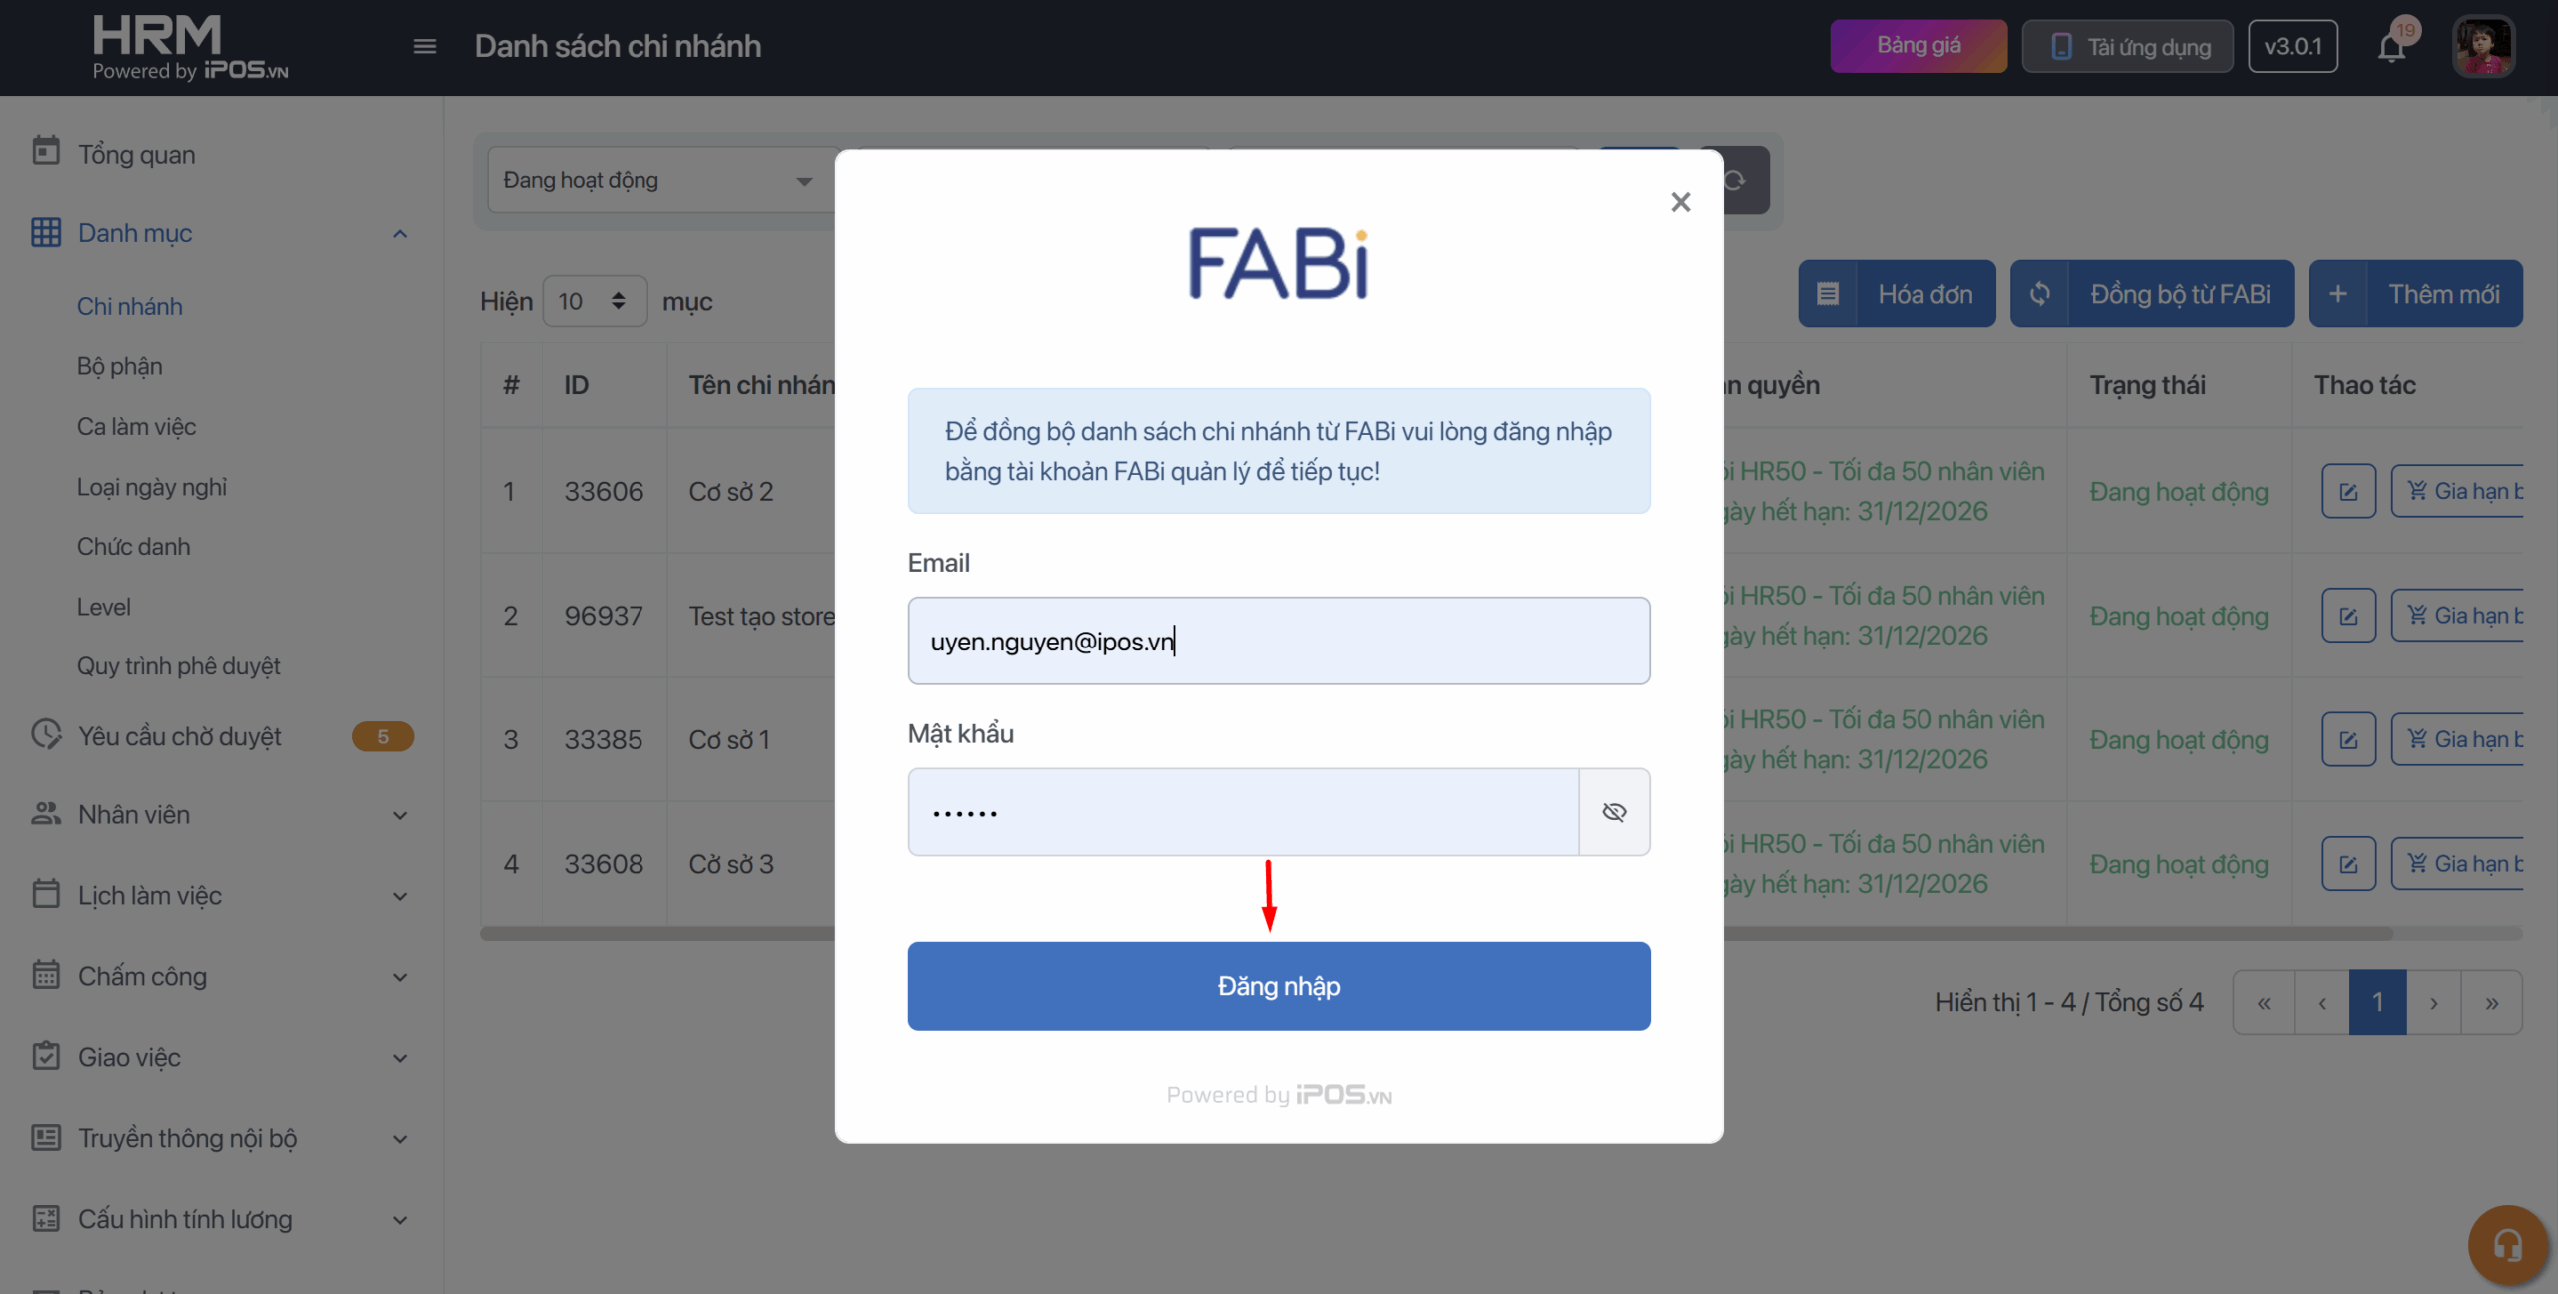Select Bộ phận in the sidebar
This screenshot has width=2558, height=1294.
coord(119,366)
